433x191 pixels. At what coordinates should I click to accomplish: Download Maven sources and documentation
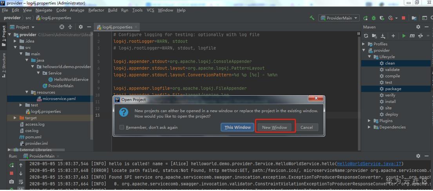click(383, 36)
